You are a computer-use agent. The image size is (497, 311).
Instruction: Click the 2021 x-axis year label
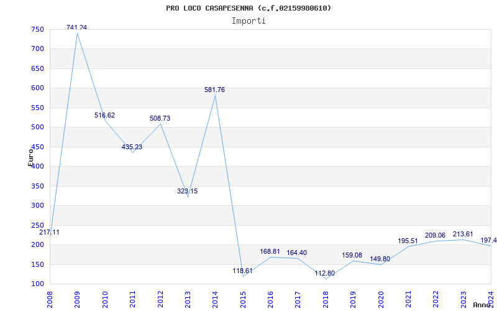tap(408, 299)
